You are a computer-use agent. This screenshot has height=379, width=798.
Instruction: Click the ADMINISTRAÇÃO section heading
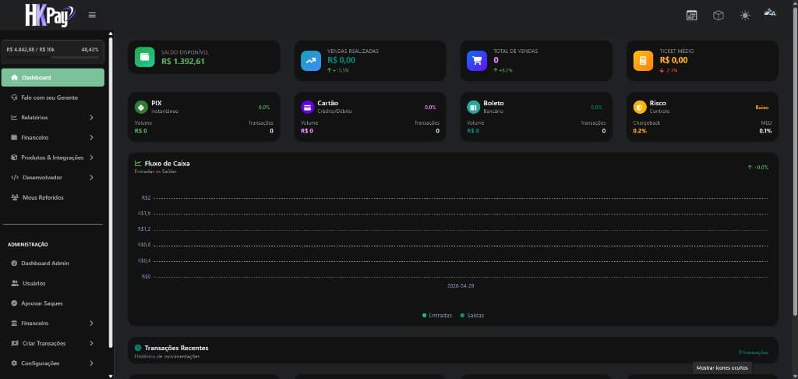[x=28, y=245]
